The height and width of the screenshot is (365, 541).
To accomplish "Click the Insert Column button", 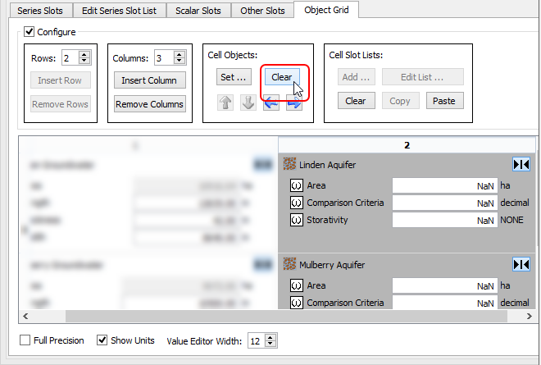I will 150,80.
